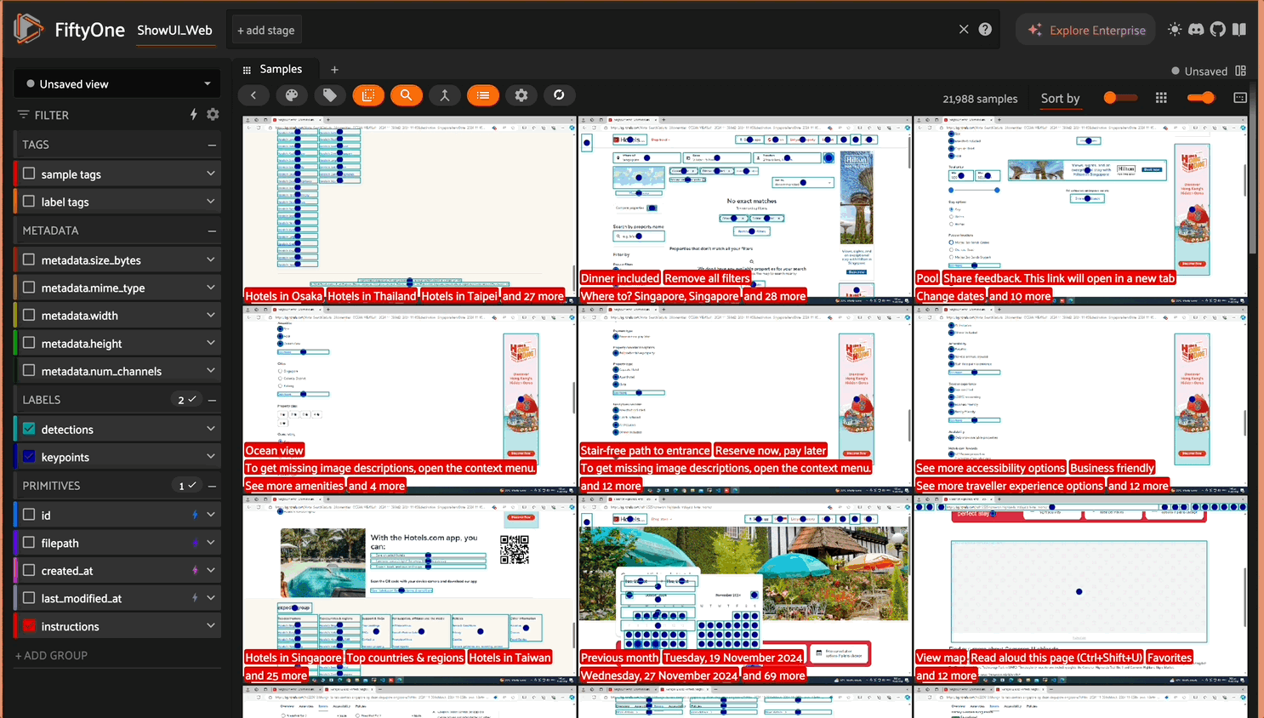Check the metadata.width checkbox
The height and width of the screenshot is (718, 1264).
click(x=30, y=316)
